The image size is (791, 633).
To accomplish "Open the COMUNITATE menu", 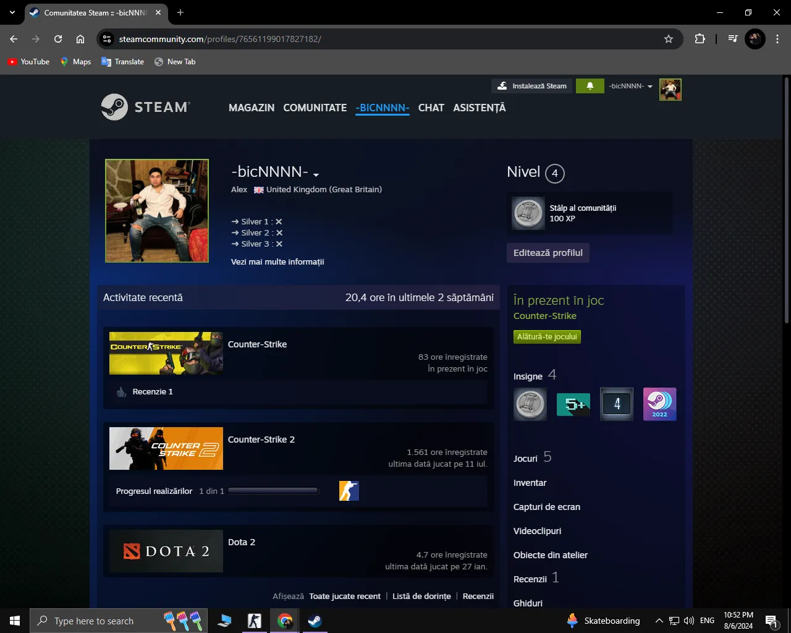I will (x=315, y=108).
